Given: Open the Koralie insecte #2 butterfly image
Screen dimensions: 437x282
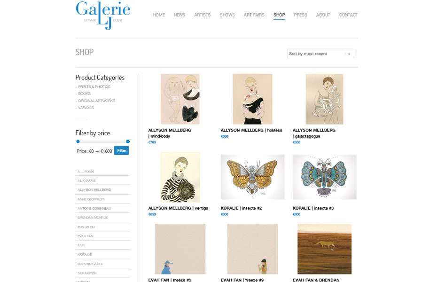Looking at the screenshot, I should pyautogui.click(x=252, y=177).
